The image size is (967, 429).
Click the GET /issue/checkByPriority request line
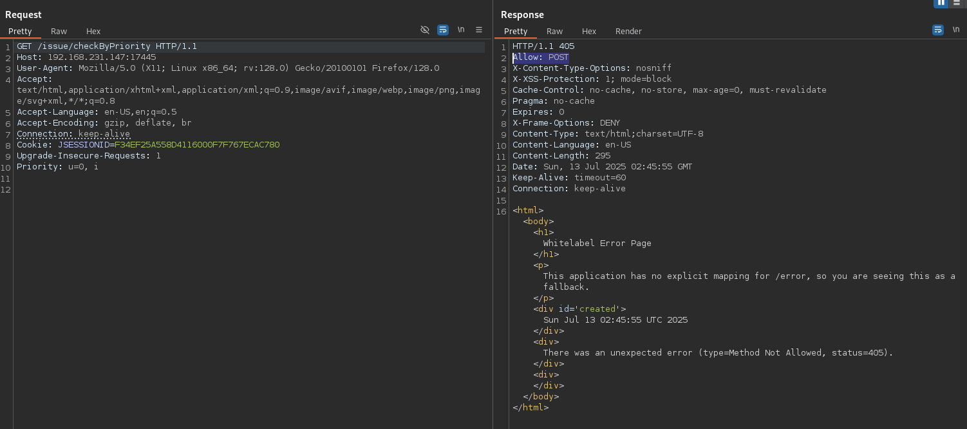107,46
